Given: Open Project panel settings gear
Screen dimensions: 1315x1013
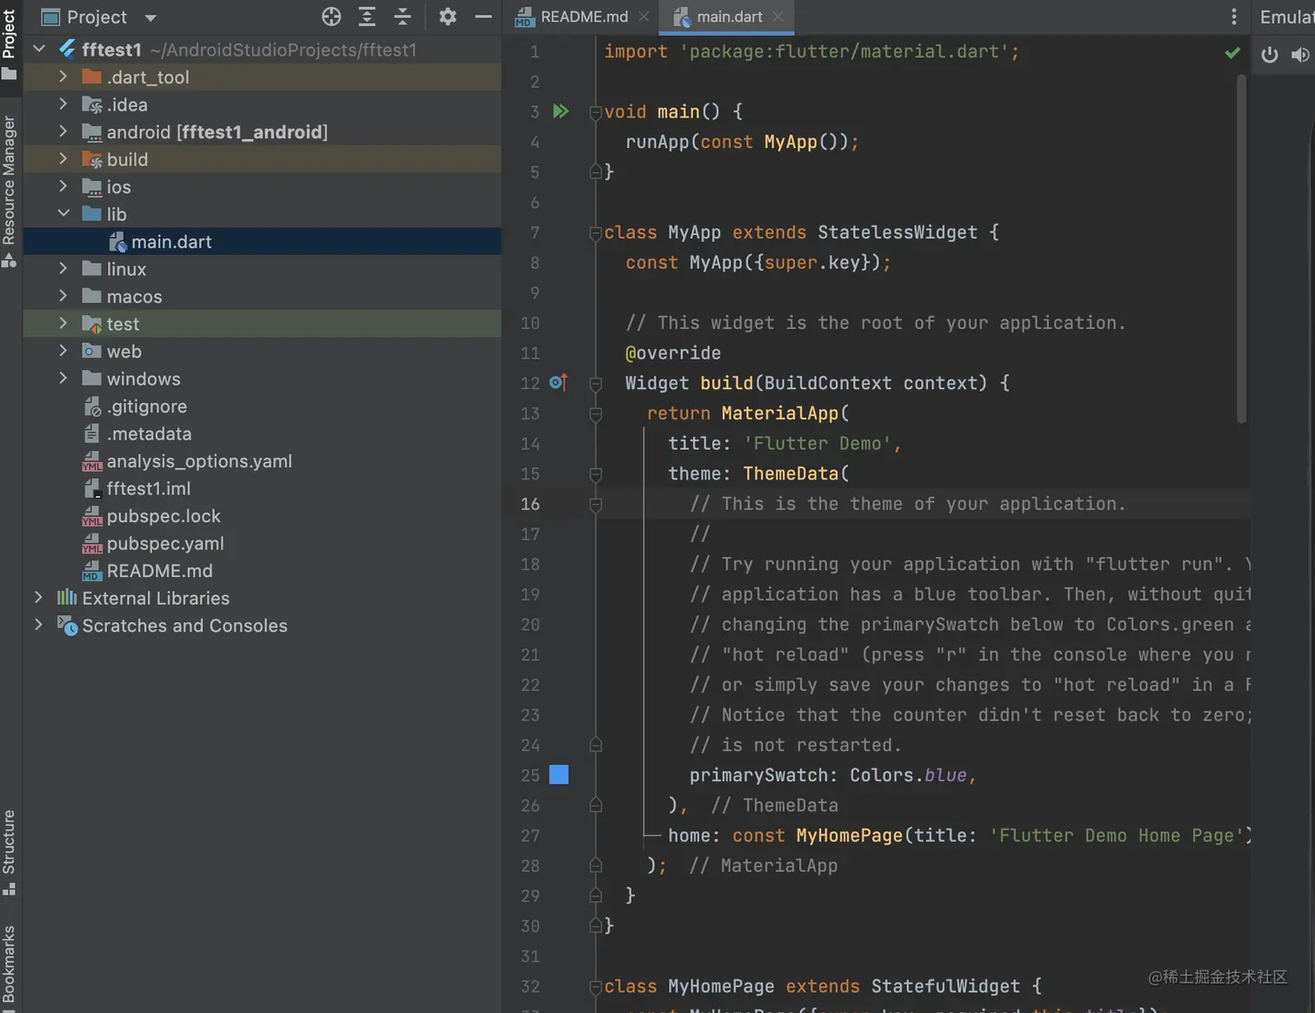Looking at the screenshot, I should (x=448, y=17).
